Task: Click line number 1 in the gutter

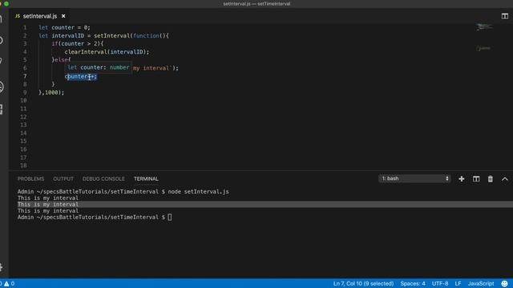Action: (25, 27)
